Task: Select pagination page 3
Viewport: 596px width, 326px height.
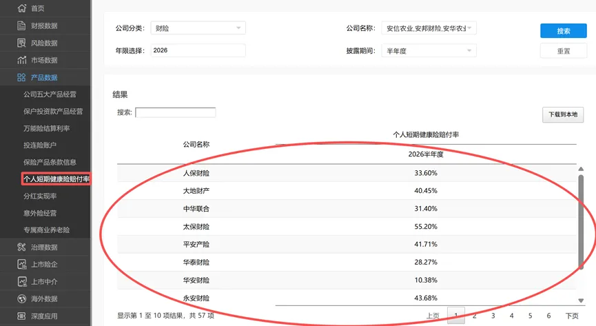Action: (493, 316)
